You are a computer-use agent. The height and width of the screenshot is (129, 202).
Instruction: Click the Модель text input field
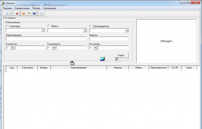click(x=109, y=39)
